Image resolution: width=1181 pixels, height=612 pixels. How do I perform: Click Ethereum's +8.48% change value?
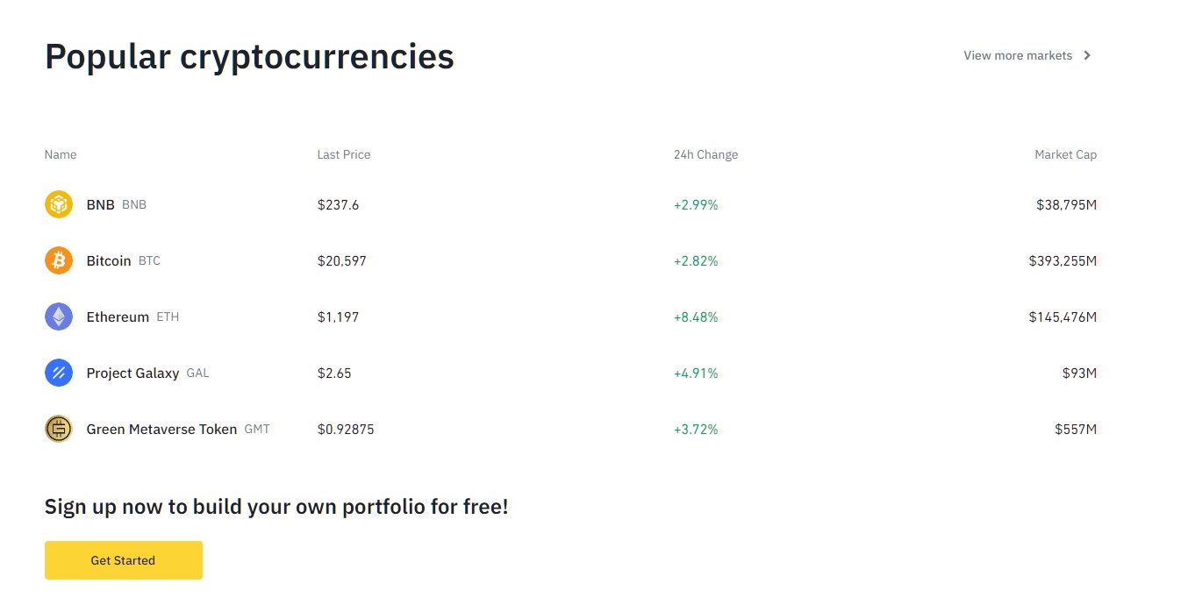[696, 317]
